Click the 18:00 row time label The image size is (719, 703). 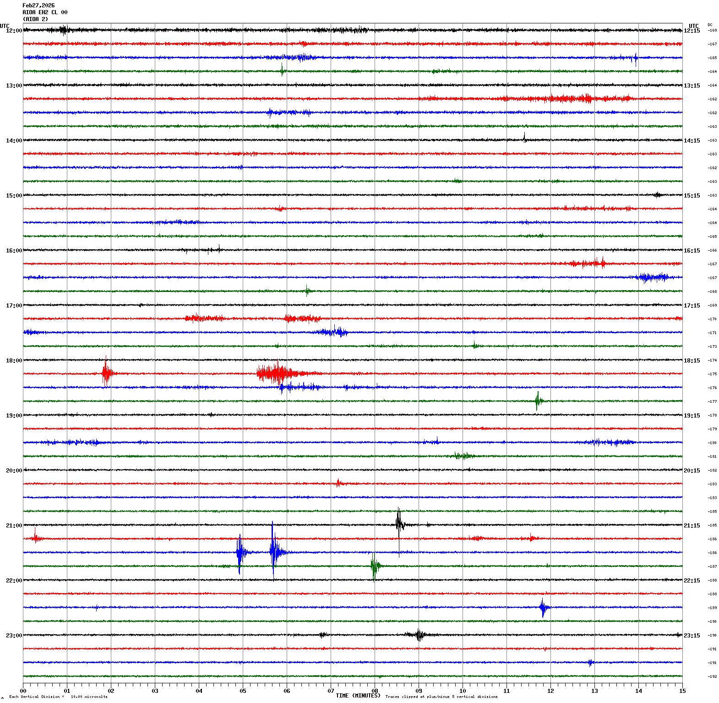click(x=14, y=361)
